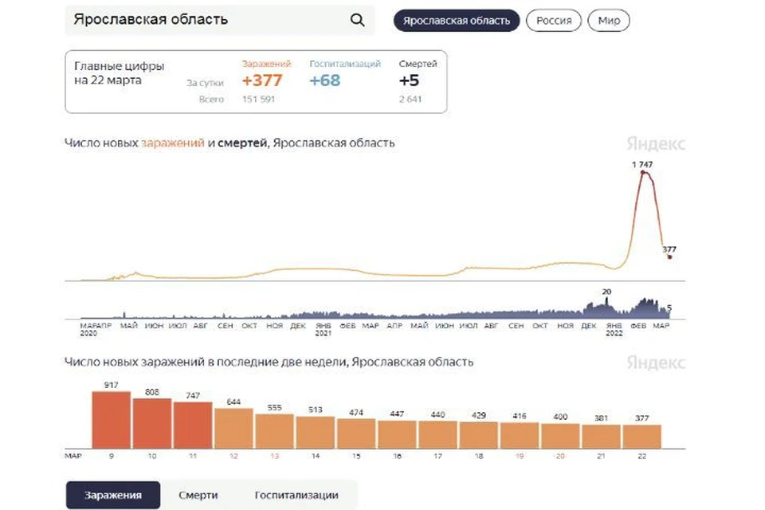765x510 pixels.
Task: Click the death peak labeled 20
Action: pyautogui.click(x=606, y=299)
